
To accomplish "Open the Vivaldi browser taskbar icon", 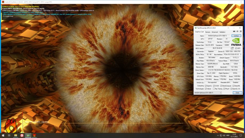I will click(x=22, y=135).
